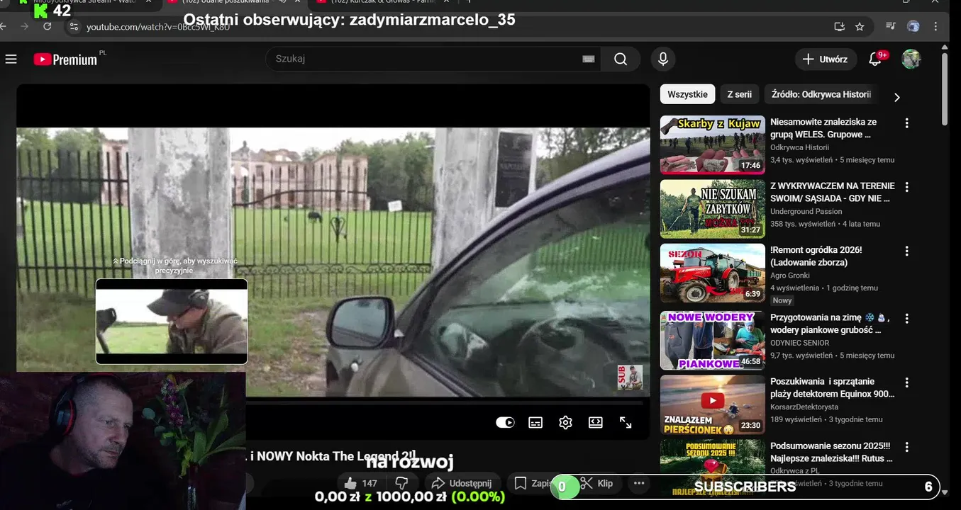Open Odkrywca Historii channel link
Viewport: 961px width, 510px height.
[x=799, y=147]
